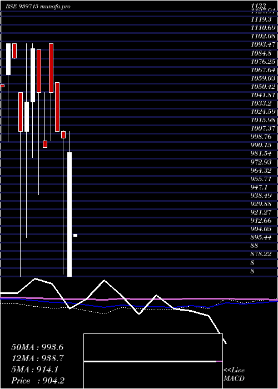Click the 1024.59 axis value
This screenshot has height=389, width=278.
point(263,112)
